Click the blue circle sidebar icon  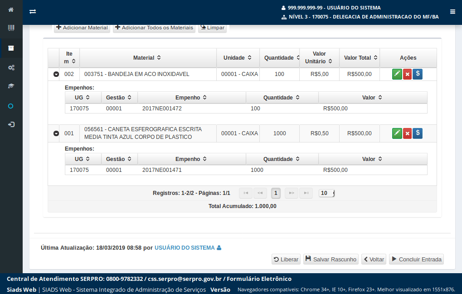tap(10, 106)
